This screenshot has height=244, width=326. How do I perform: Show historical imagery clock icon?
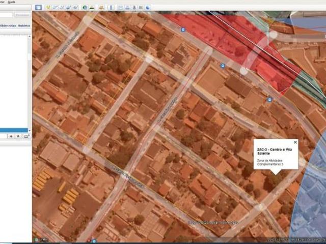(x=85, y=8)
